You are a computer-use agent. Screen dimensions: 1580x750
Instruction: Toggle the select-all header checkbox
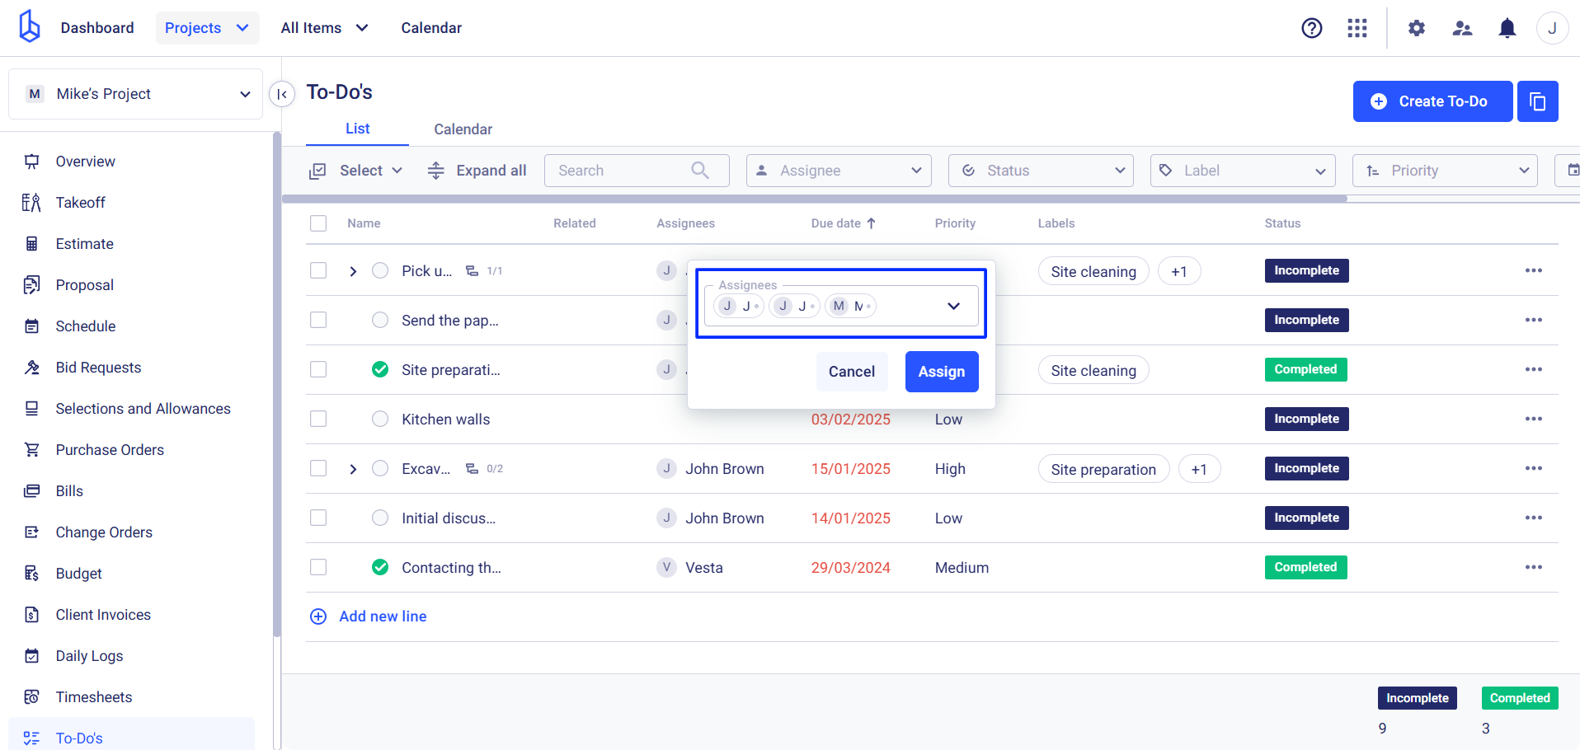(318, 223)
